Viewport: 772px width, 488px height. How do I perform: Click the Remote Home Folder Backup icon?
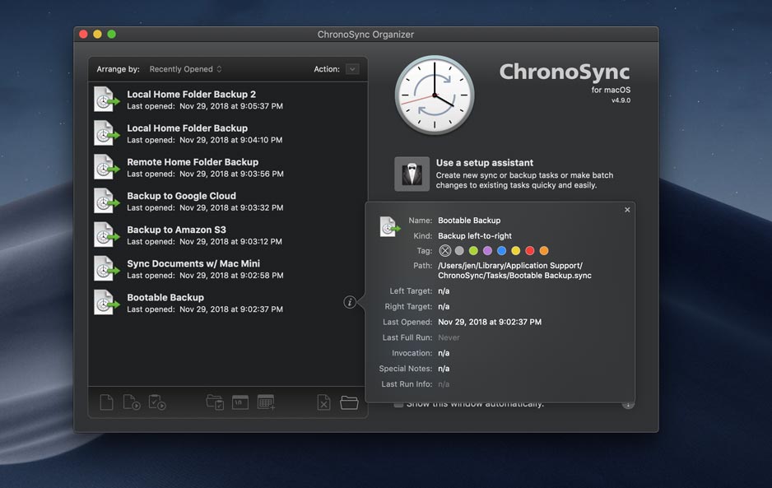tap(106, 167)
